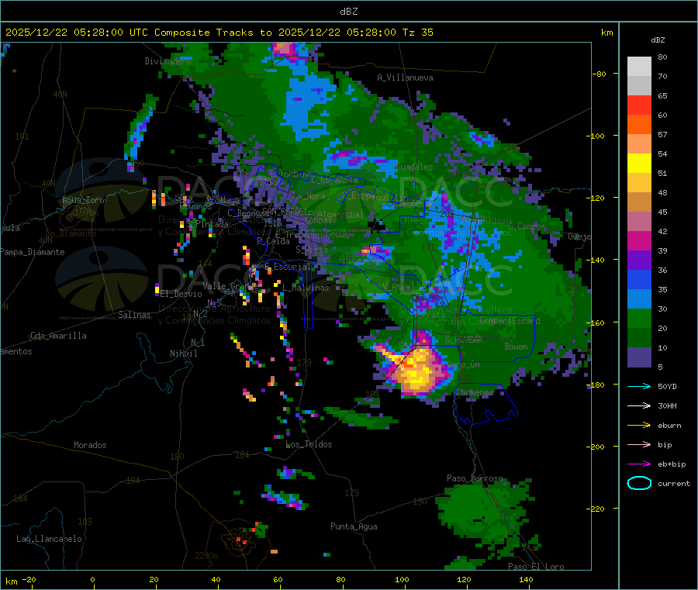Click the 'Tz 35' value in the header

417,33
